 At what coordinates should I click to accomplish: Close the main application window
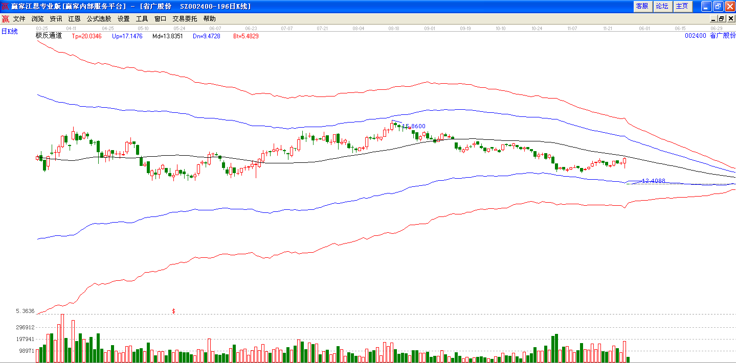[x=730, y=6]
